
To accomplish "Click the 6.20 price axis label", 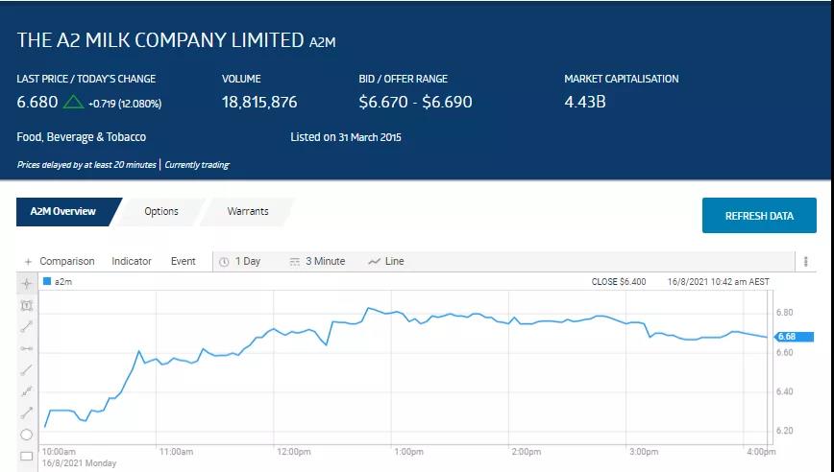I will pos(785,431).
